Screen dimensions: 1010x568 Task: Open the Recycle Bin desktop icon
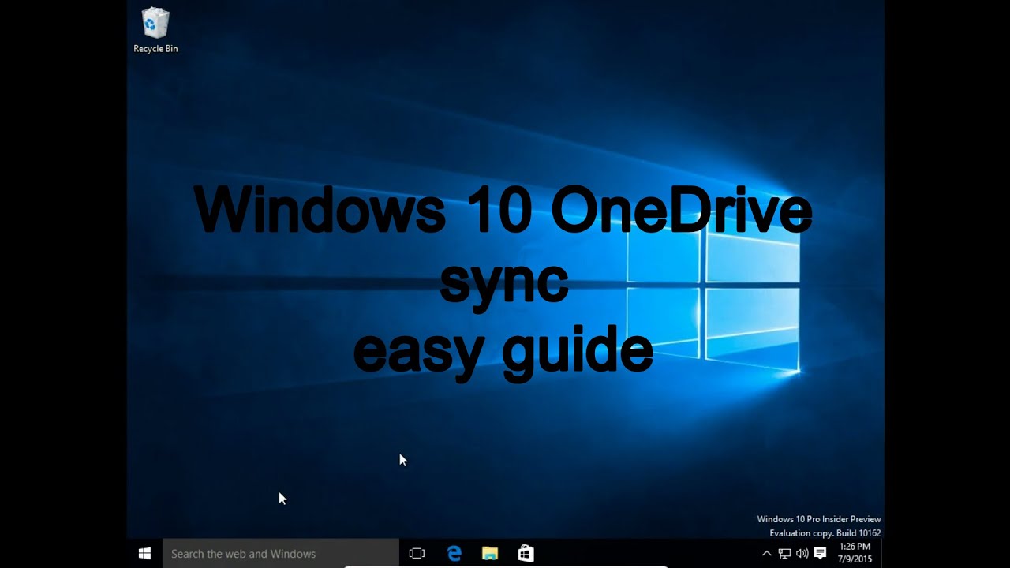(x=155, y=31)
